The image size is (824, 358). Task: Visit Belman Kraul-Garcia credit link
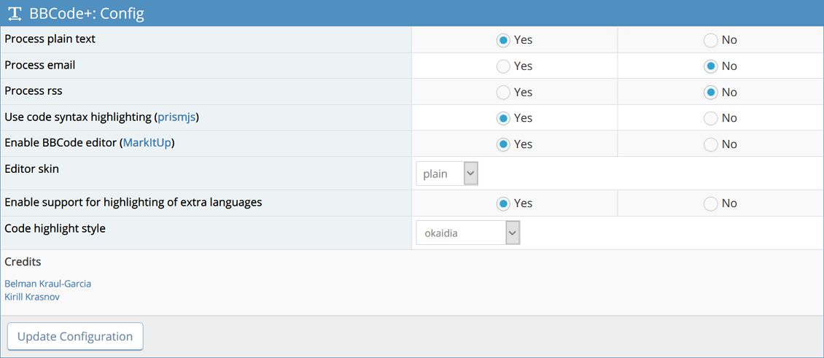pyautogui.click(x=48, y=284)
